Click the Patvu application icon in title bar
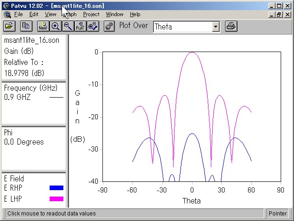The image size is (294, 221). click(x=6, y=6)
